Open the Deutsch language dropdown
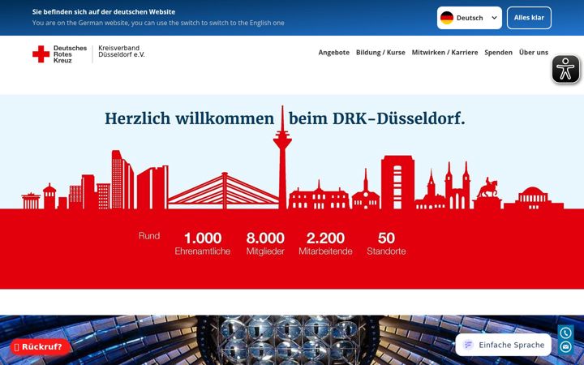The image size is (584, 365). [x=470, y=18]
